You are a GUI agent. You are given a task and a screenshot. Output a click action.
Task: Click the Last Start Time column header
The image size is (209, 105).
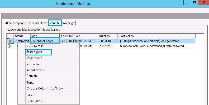click(x=78, y=36)
